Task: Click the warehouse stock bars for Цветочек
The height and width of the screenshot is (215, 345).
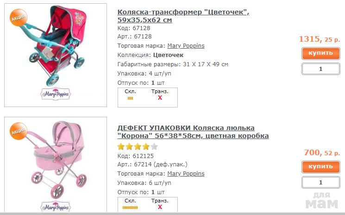Action: coord(130,98)
